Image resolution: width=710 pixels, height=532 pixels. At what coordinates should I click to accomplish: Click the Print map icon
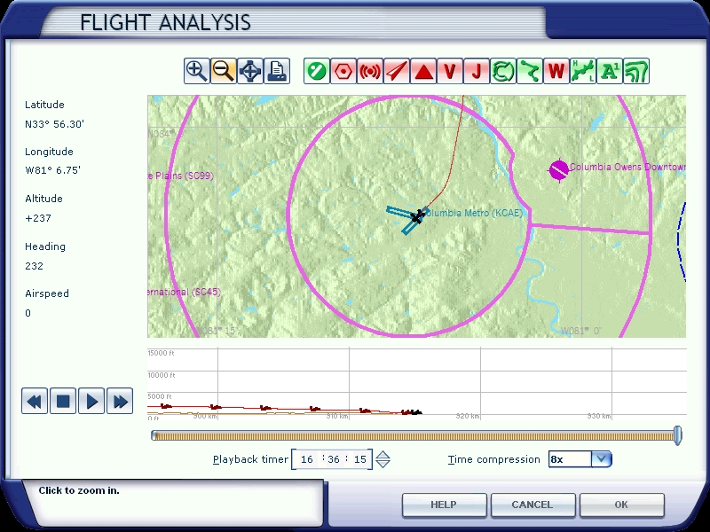tap(277, 71)
